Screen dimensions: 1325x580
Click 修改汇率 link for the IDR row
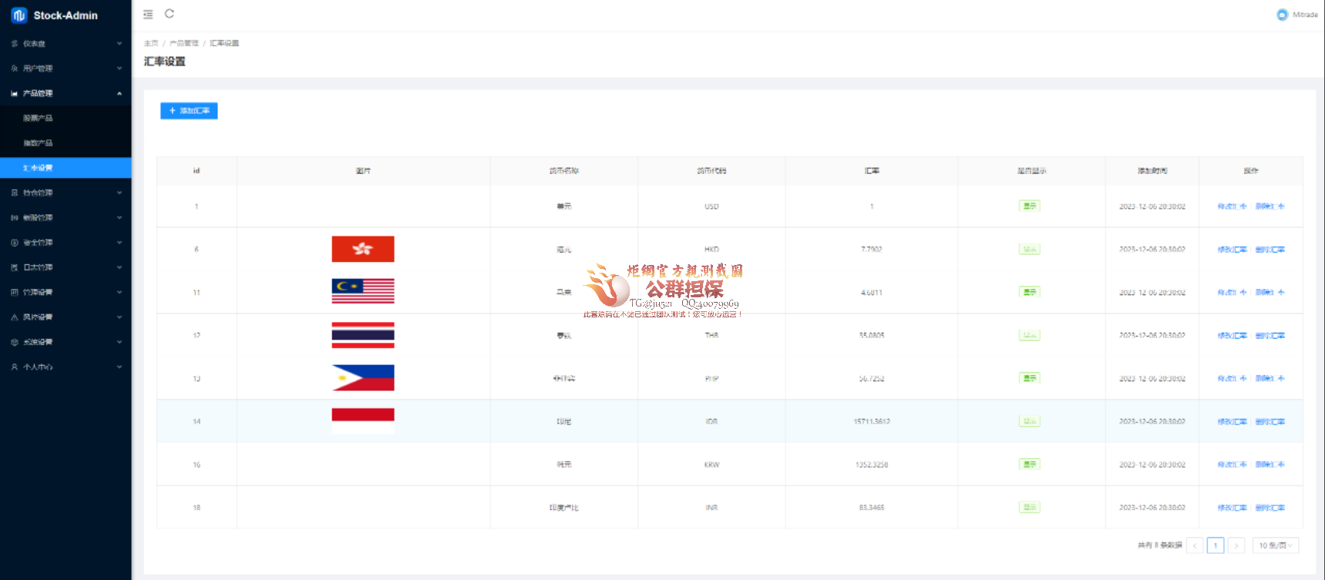point(1232,422)
